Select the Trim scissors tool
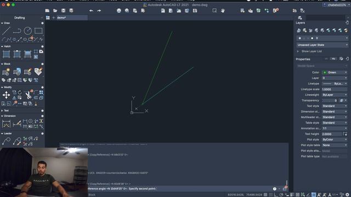Image resolution: width=351 pixels, height=197 pixels. click(x=28, y=95)
